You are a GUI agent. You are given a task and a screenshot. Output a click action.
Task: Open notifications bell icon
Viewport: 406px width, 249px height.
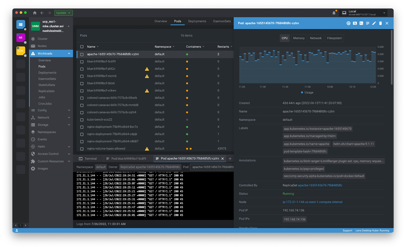(334, 13)
